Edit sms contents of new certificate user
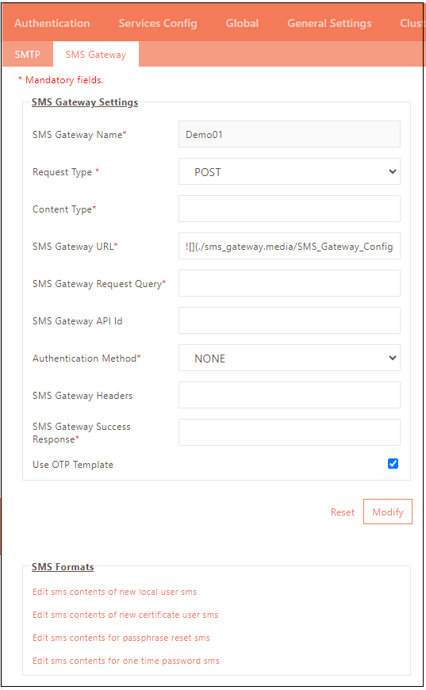This screenshot has height=690, width=426. [125, 615]
